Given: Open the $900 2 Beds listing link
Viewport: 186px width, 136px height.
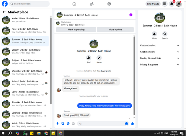Looking at the screenshot, I should point(73,25).
